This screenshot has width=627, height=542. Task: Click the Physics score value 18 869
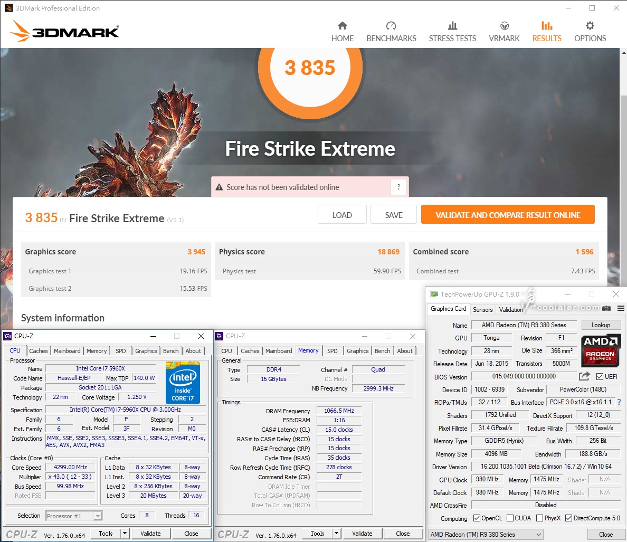[x=388, y=252]
